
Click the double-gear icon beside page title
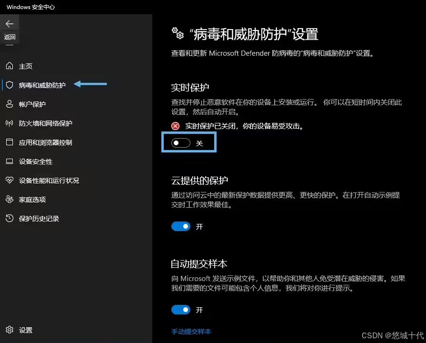(x=178, y=33)
